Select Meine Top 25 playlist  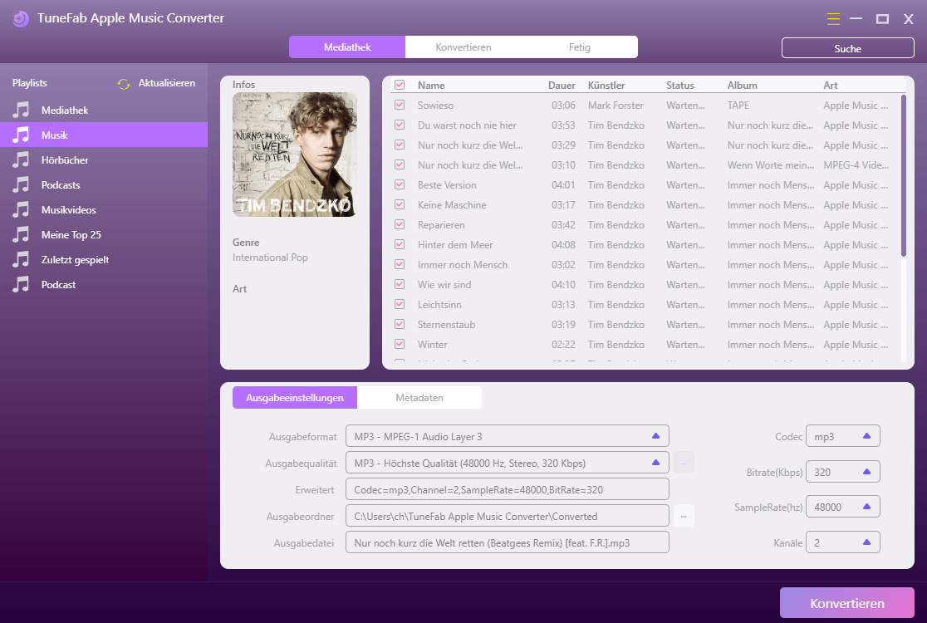point(63,234)
